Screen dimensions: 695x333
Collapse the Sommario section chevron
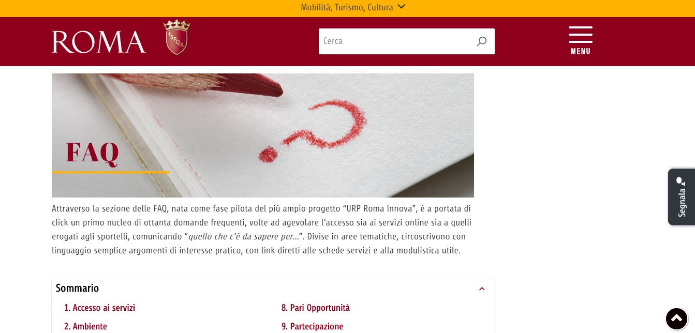(482, 289)
